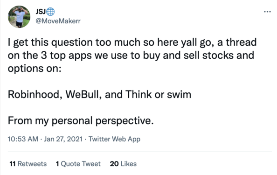
Task: View the 11 Retweets list
Action: pos(28,164)
